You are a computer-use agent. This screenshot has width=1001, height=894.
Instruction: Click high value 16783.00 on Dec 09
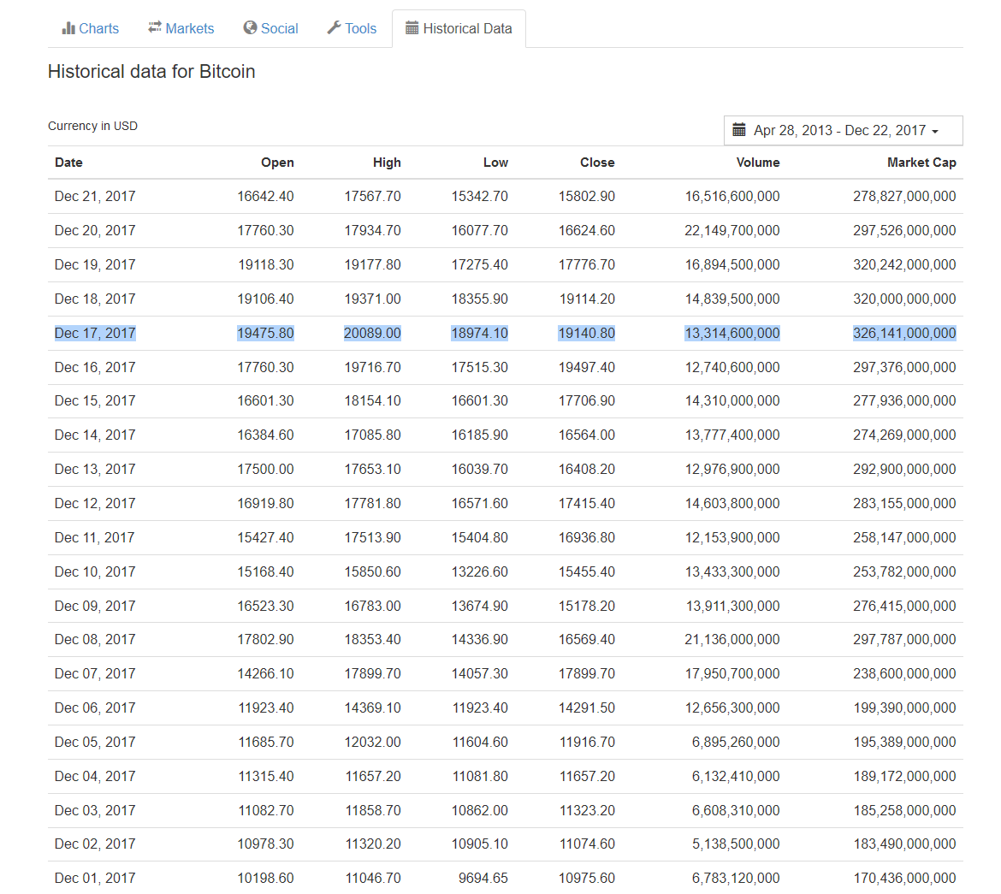click(373, 606)
